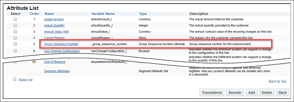Click the Description column header

point(199,14)
